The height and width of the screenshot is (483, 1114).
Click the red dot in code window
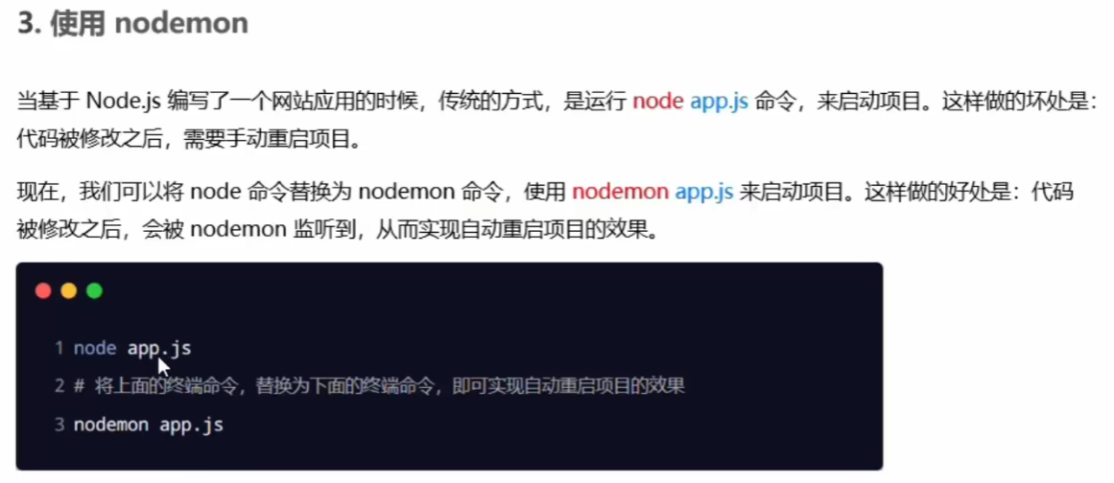(x=43, y=290)
